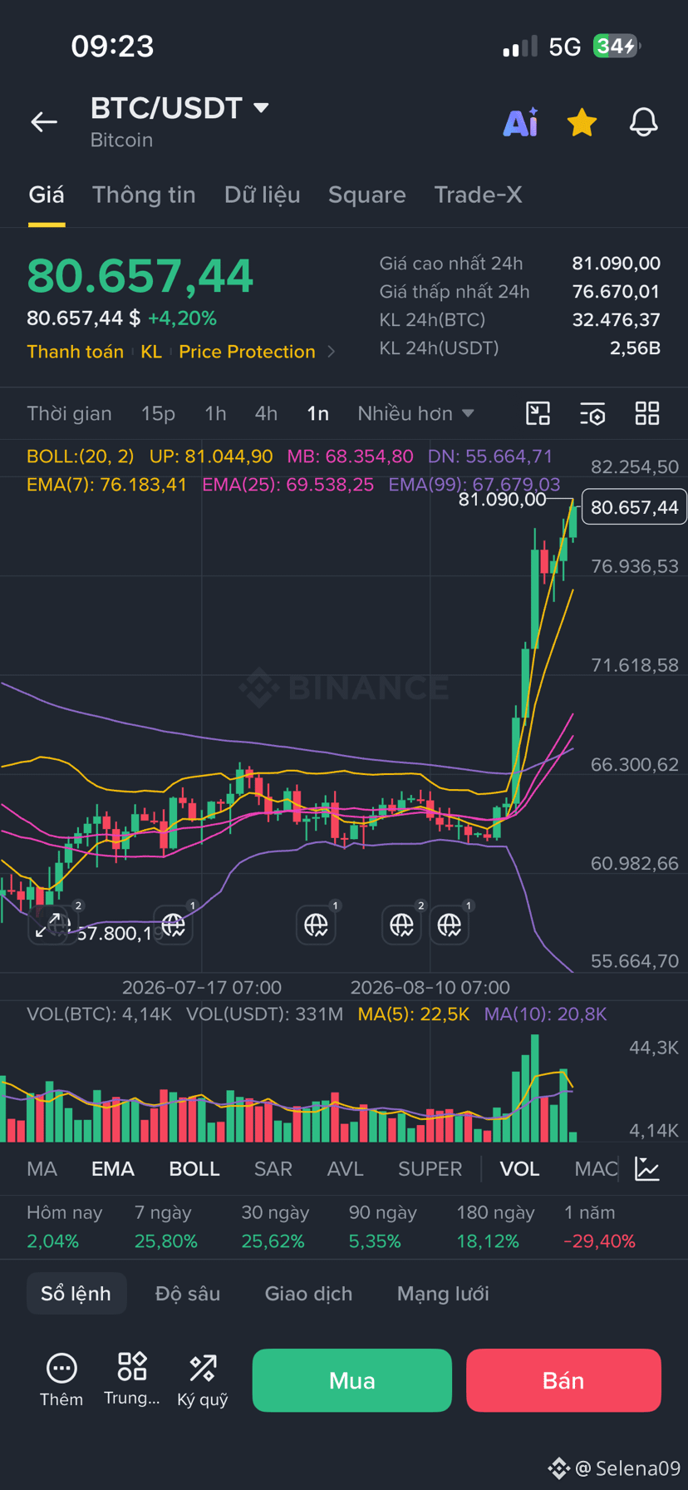Toggle the AVL indicator
The image size is (688, 1490).
346,1168
